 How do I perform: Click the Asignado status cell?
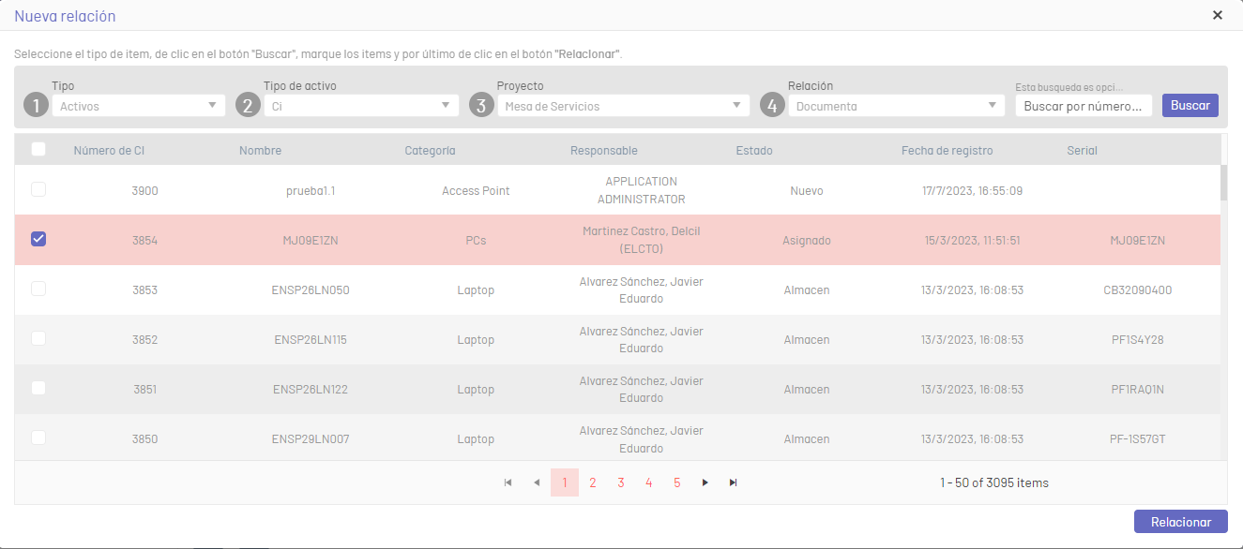807,240
